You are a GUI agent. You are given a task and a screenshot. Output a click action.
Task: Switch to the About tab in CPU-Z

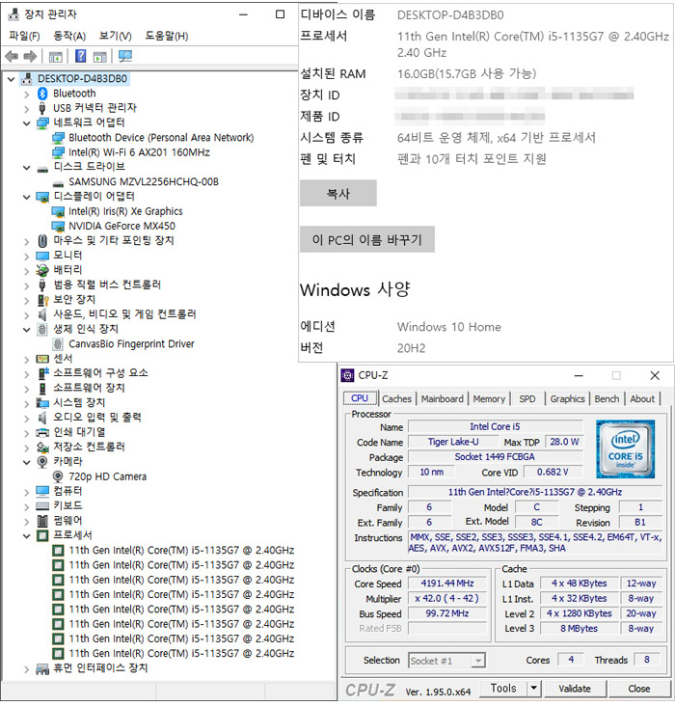click(642, 399)
